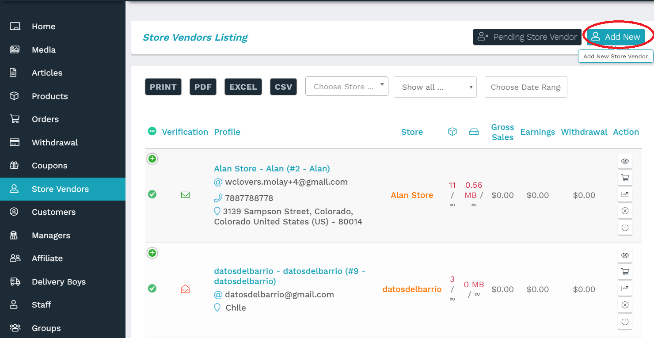
Task: Click cancel circle icon in Alan Store row
Action: [x=625, y=211]
